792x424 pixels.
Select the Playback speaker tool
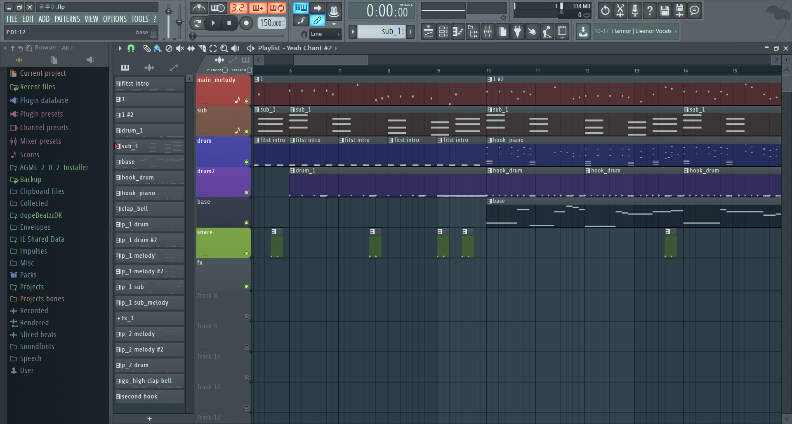click(235, 49)
